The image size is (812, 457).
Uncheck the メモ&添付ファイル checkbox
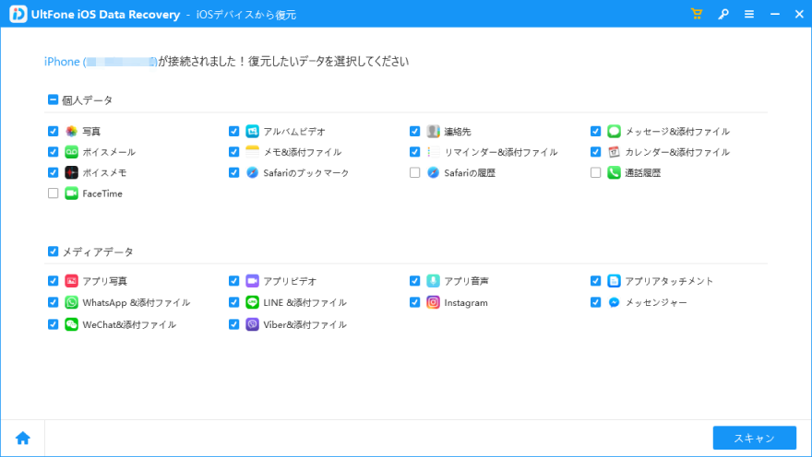(x=234, y=152)
